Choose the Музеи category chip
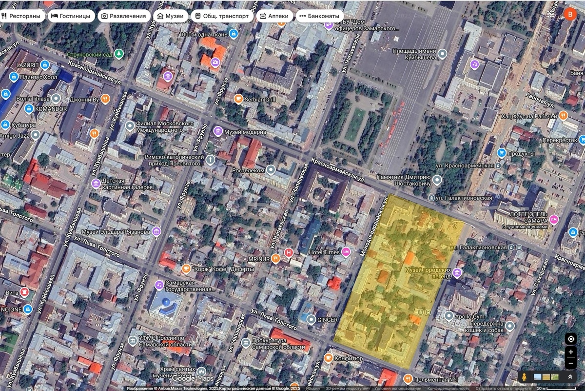The image size is (585, 391). (x=171, y=16)
